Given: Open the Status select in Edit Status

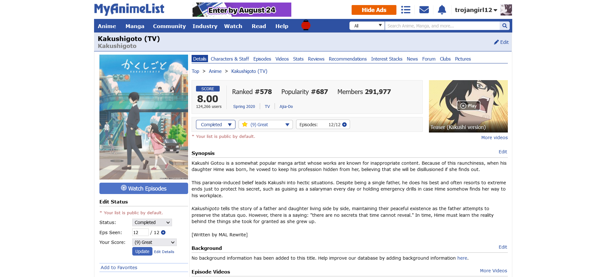Looking at the screenshot, I should (x=152, y=222).
